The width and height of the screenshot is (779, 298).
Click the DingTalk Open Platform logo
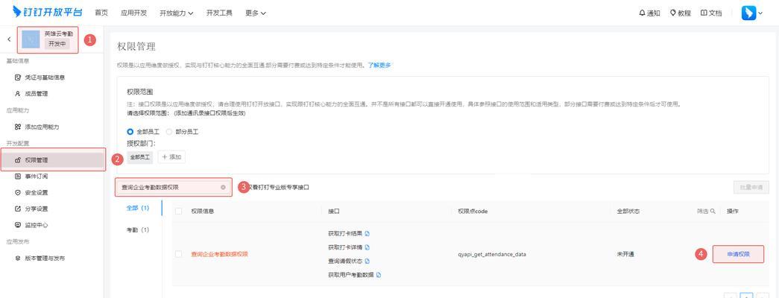pos(48,12)
